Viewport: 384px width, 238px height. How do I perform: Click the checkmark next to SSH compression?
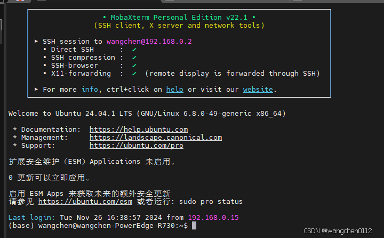(x=134, y=58)
